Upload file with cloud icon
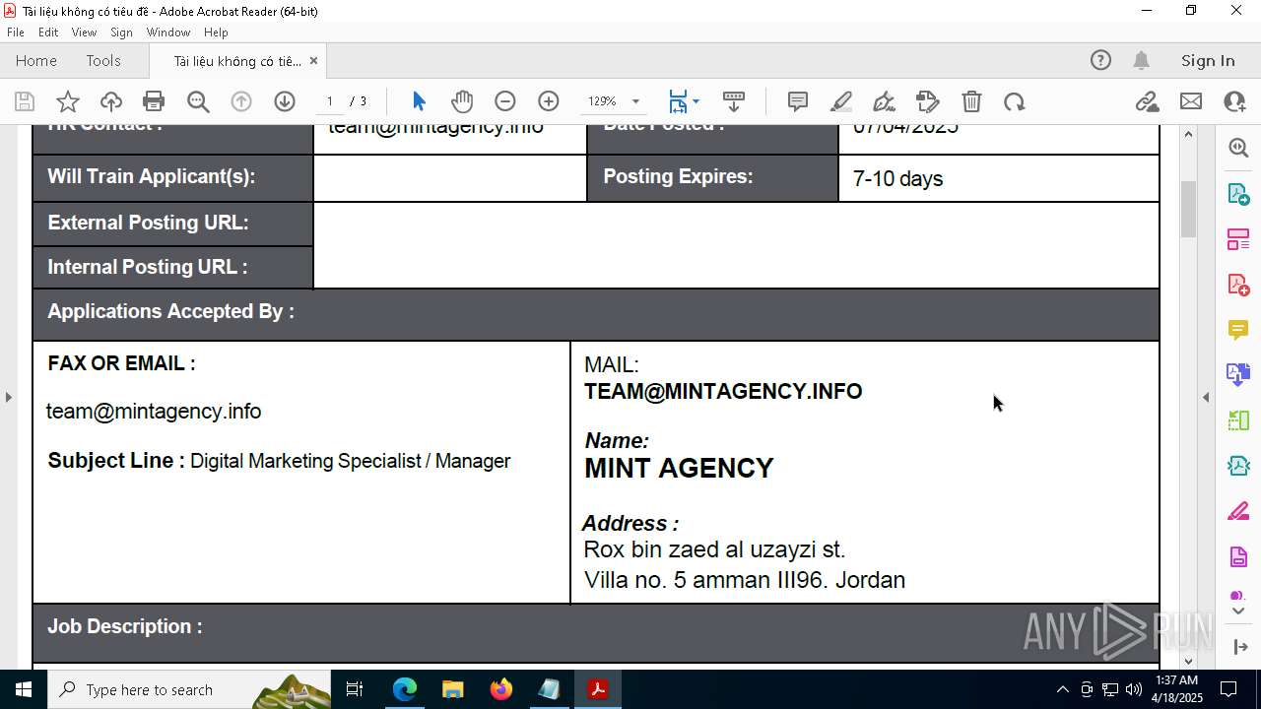The width and height of the screenshot is (1261, 709). point(111,101)
